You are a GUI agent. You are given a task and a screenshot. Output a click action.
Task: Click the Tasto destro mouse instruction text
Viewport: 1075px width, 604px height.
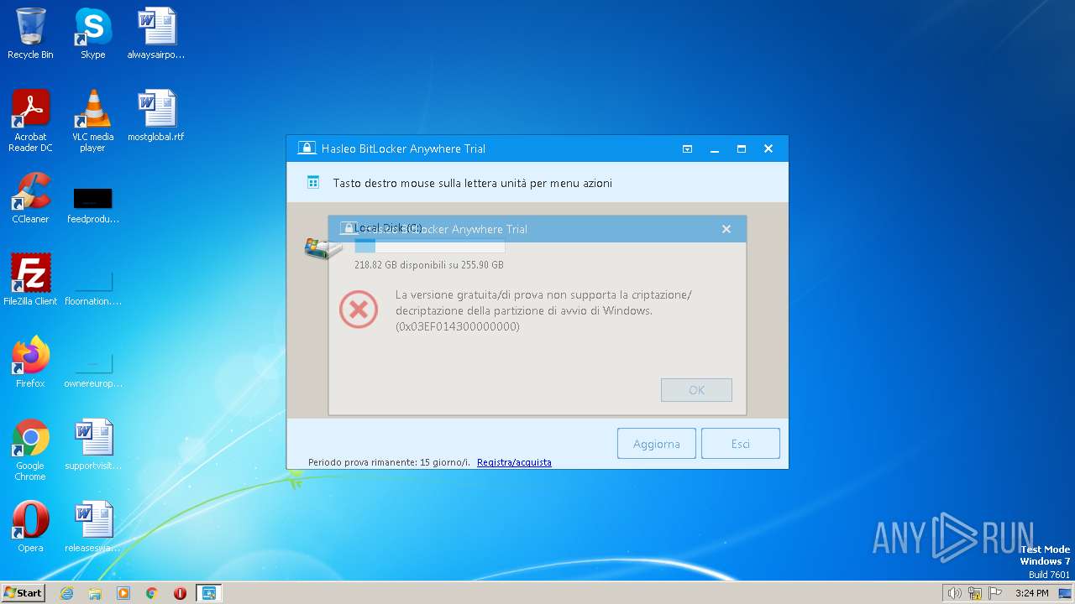click(x=472, y=183)
